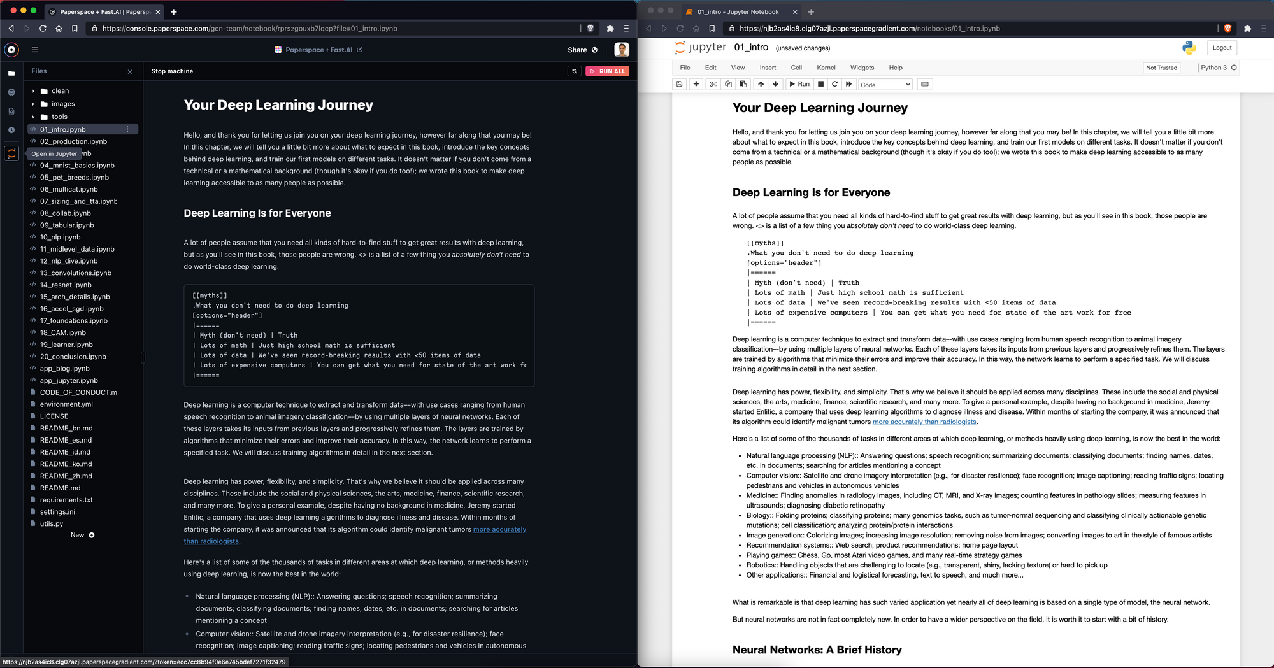
Task: Click the RUN ALL button
Action: (608, 71)
